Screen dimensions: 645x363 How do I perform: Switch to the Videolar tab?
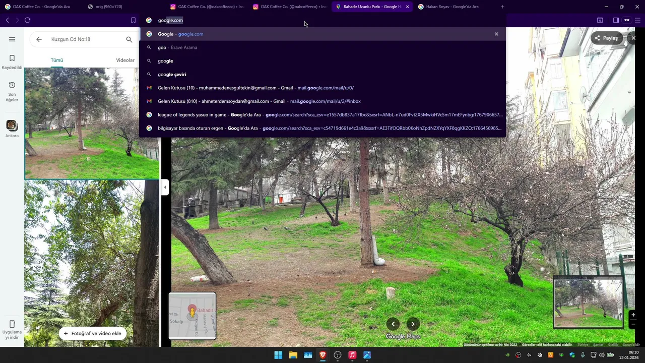pos(125,60)
